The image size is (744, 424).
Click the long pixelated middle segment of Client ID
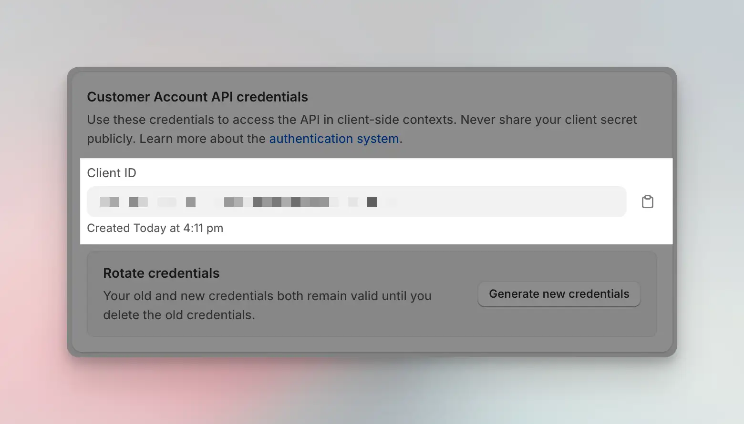290,202
